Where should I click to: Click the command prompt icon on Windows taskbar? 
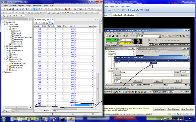(62, 119)
